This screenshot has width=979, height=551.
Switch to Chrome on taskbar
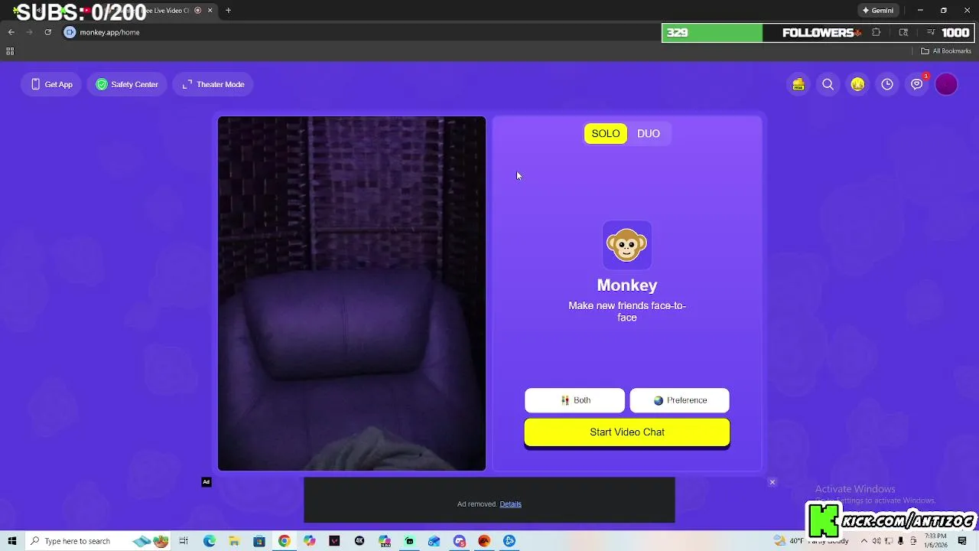coord(284,541)
